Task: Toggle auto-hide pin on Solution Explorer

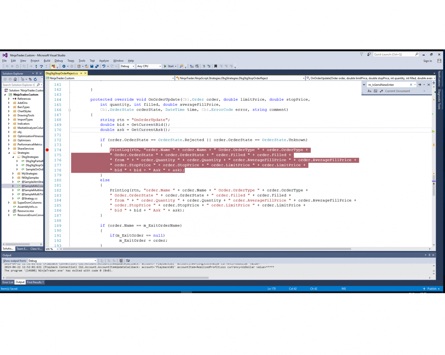Action: [x=37, y=73]
